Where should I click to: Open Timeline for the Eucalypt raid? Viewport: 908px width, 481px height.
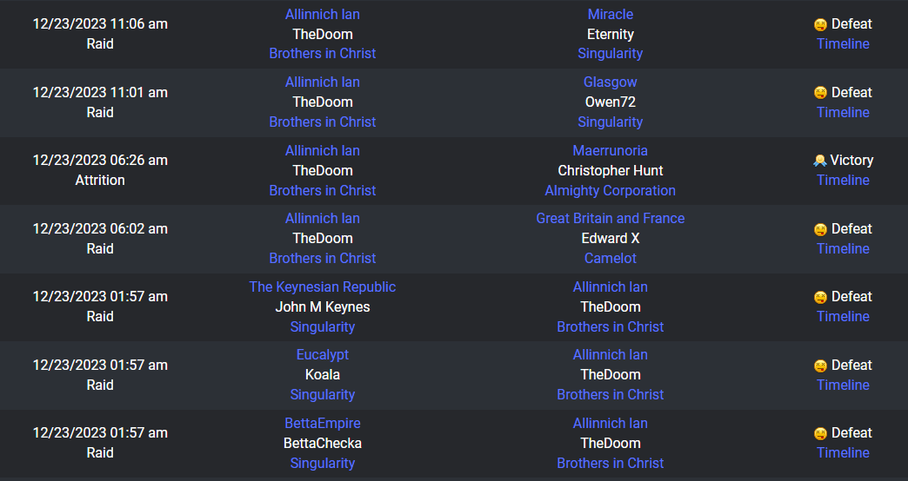(x=843, y=385)
